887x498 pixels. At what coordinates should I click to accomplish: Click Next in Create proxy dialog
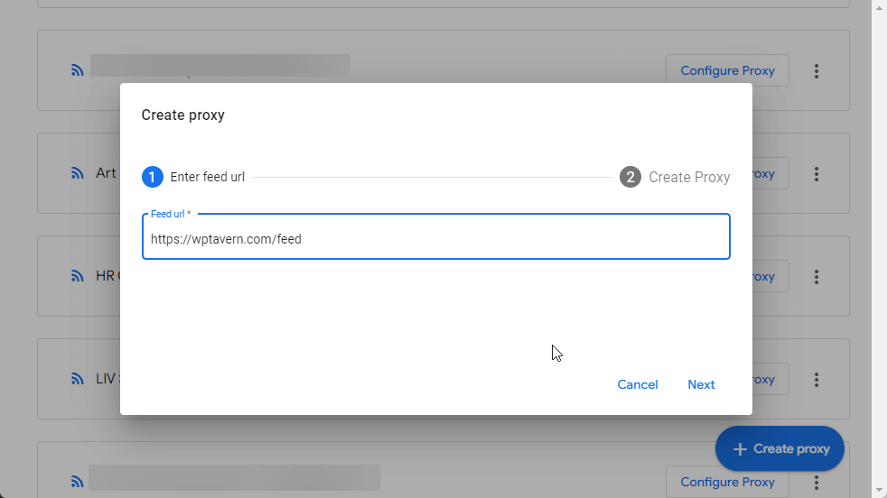pos(701,384)
